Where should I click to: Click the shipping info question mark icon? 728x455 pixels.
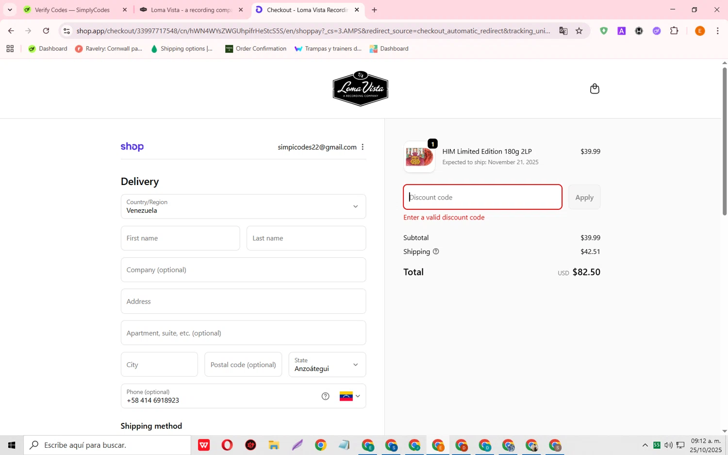pyautogui.click(x=436, y=252)
